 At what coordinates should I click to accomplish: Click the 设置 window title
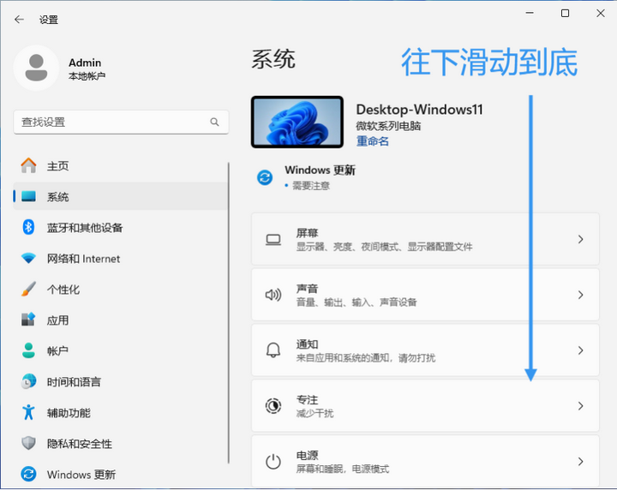point(48,20)
